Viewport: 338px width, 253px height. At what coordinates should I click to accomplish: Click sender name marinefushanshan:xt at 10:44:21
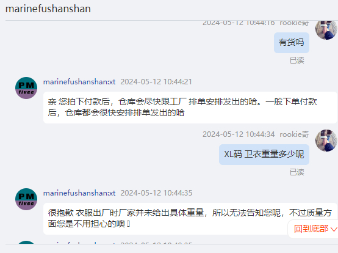coord(79,82)
